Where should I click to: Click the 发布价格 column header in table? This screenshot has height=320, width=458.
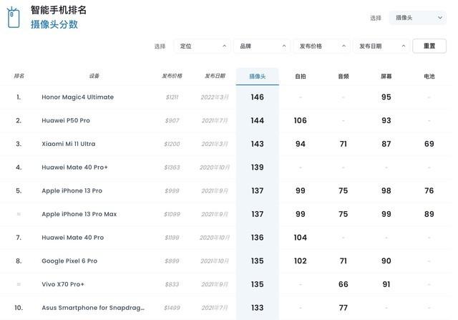tap(172, 76)
